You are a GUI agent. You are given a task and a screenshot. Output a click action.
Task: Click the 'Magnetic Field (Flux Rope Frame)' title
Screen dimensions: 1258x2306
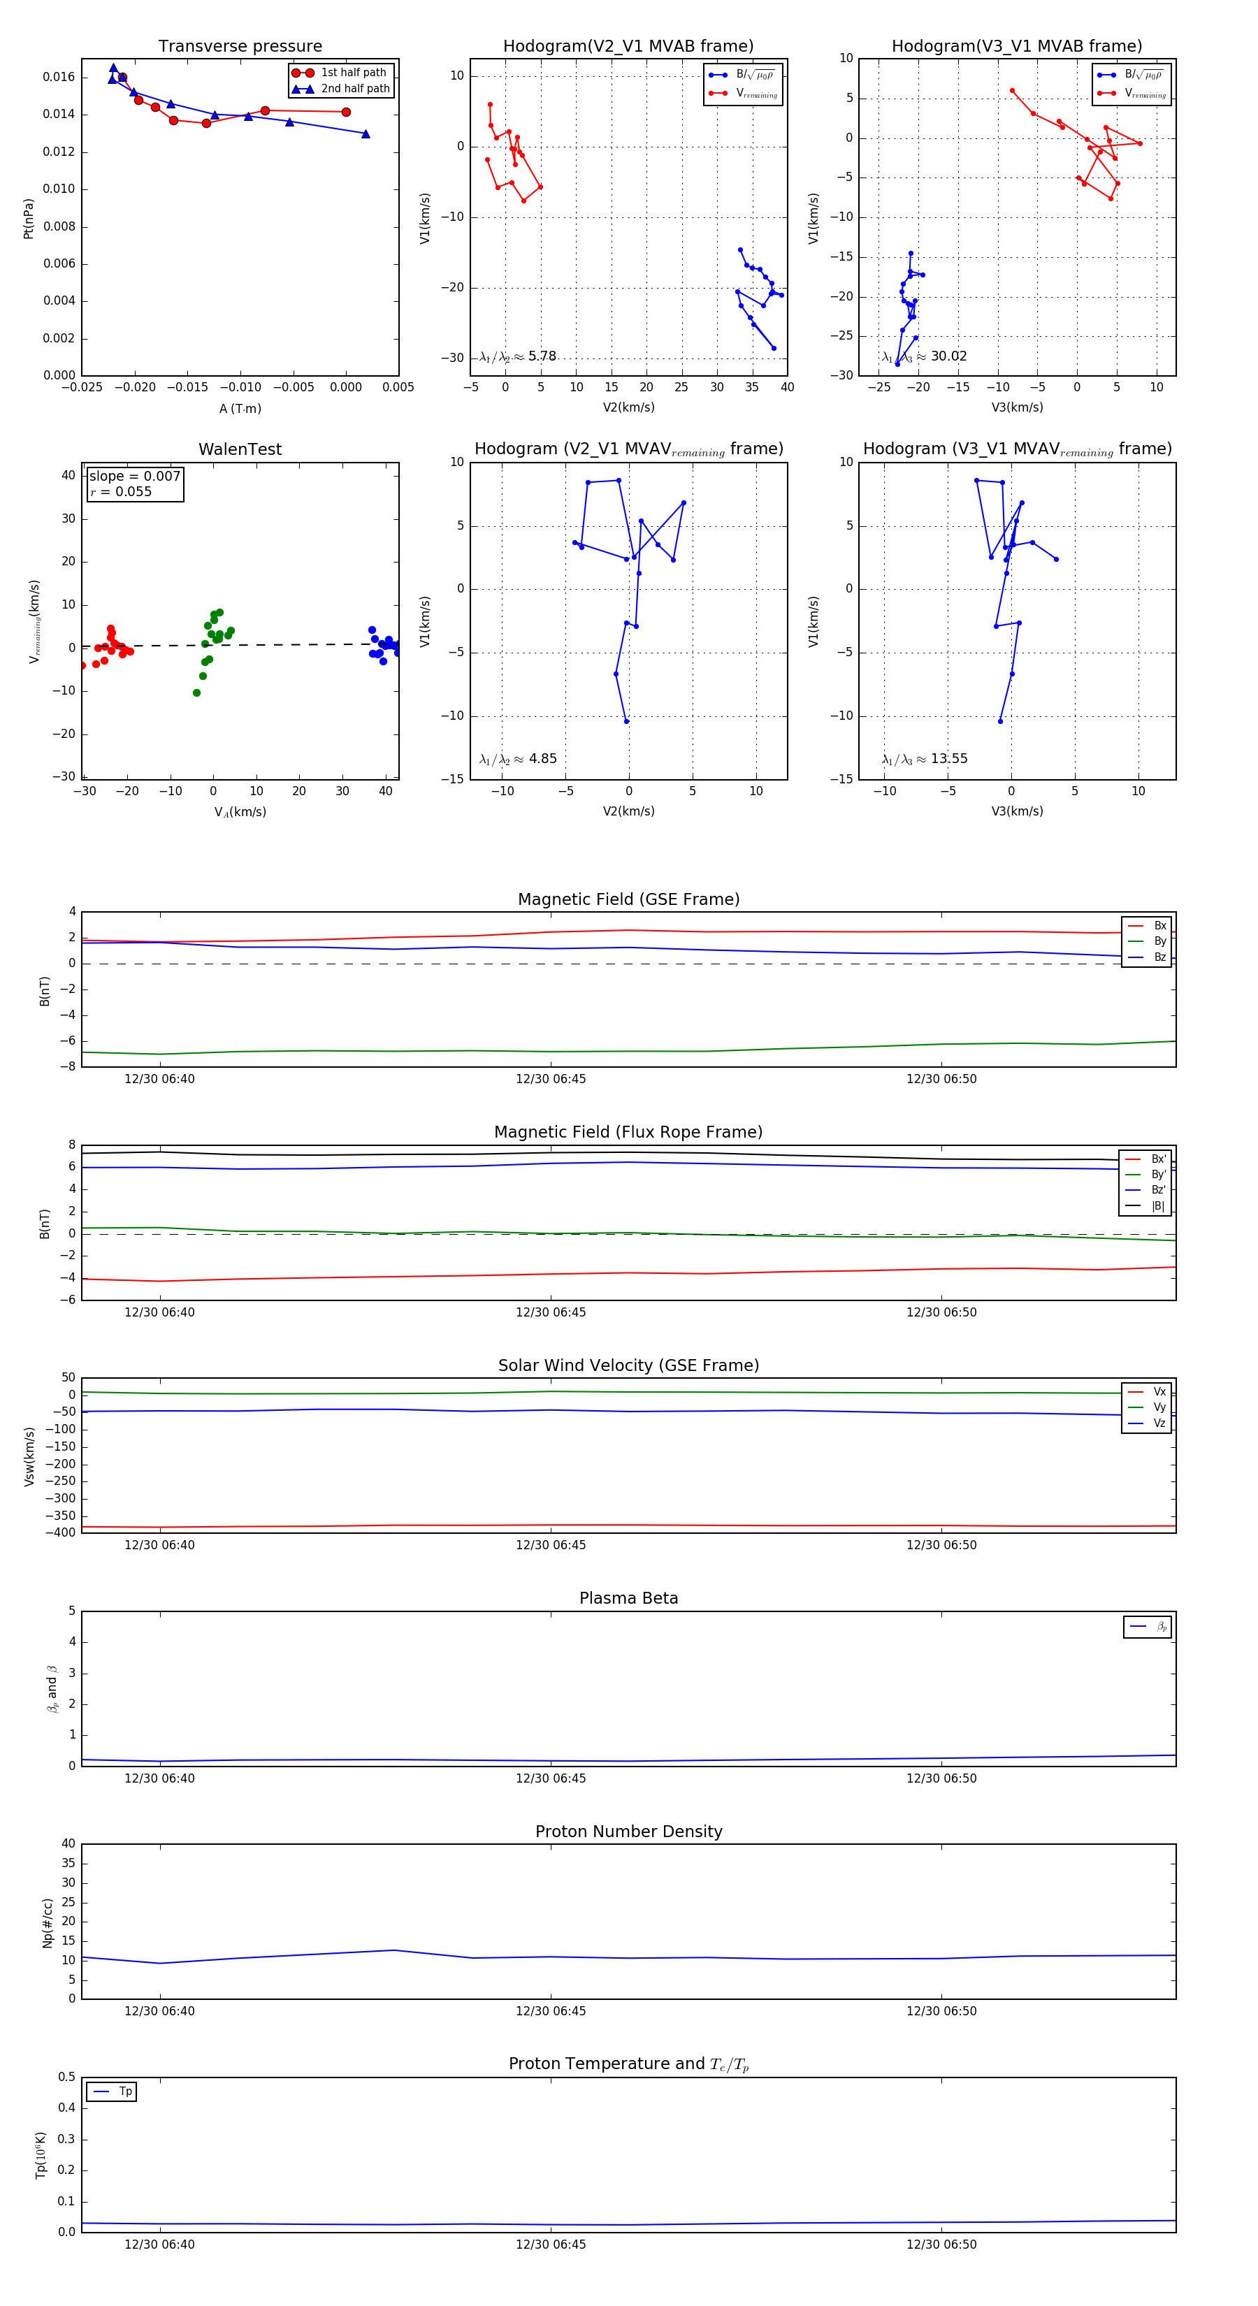pos(628,1133)
